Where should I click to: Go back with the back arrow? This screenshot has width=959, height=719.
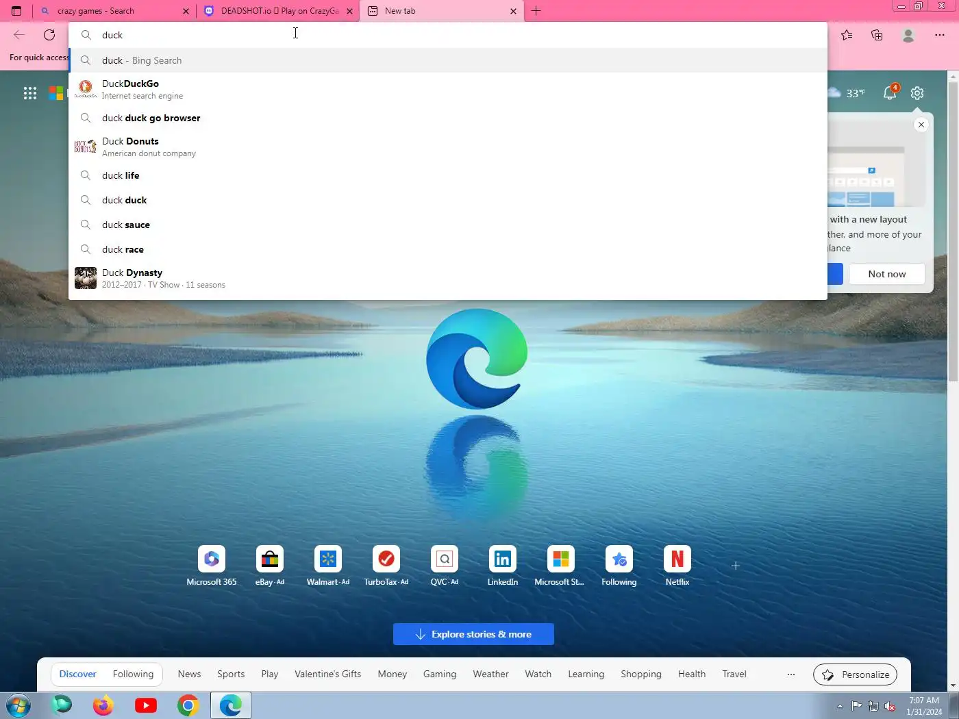pyautogui.click(x=19, y=35)
